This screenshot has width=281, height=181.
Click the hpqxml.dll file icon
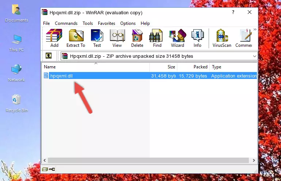(46, 76)
